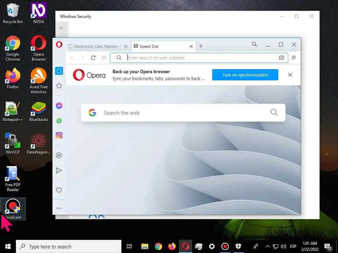Open WhatsApp in Opera sidebar

[59, 121]
